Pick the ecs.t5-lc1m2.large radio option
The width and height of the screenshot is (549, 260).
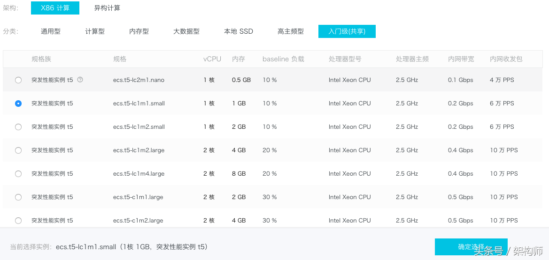(x=18, y=150)
